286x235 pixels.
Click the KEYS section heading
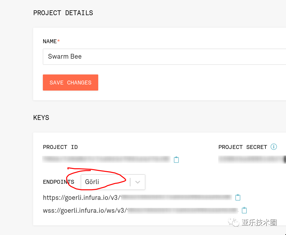[41, 118]
